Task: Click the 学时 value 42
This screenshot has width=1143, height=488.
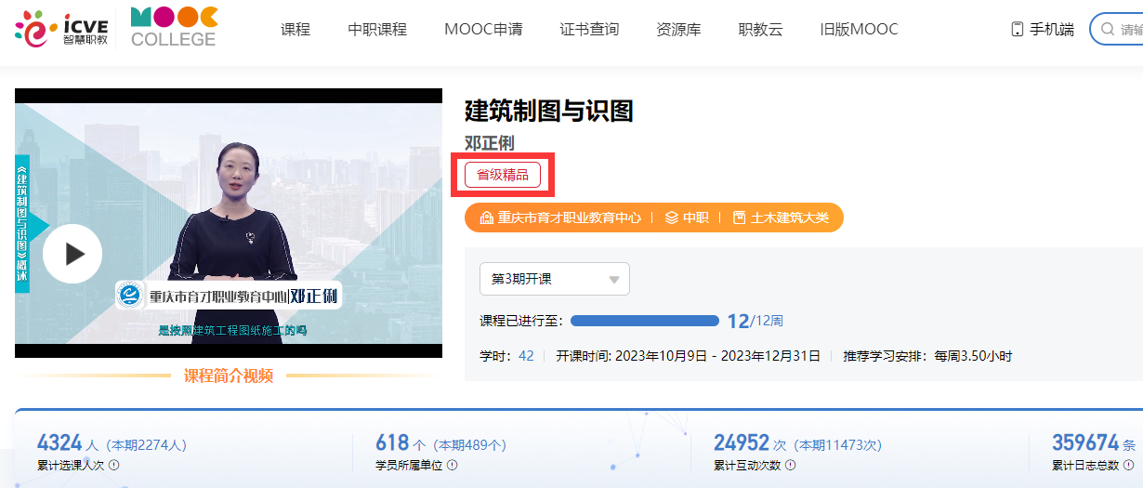Action: click(x=526, y=356)
